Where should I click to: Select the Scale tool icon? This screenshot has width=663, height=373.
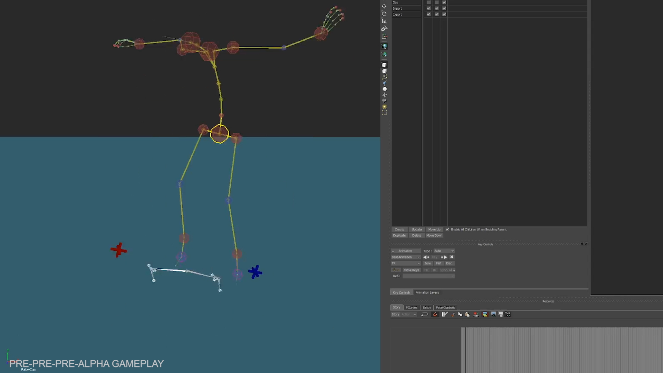point(384,21)
